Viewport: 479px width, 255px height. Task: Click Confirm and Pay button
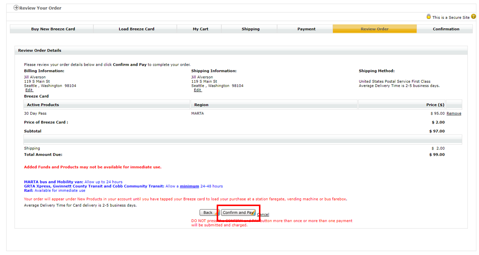(x=238, y=212)
